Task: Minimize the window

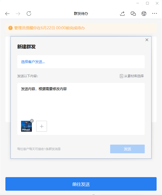Action: click(x=138, y=3)
